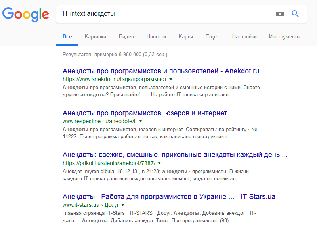Expand the 'Ещё' menu
The width and height of the screenshot is (317, 231).
(x=211, y=37)
